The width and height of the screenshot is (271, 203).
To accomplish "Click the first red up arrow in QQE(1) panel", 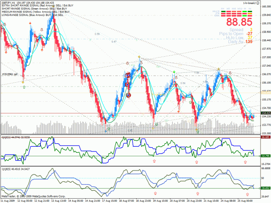I will coord(154,161).
